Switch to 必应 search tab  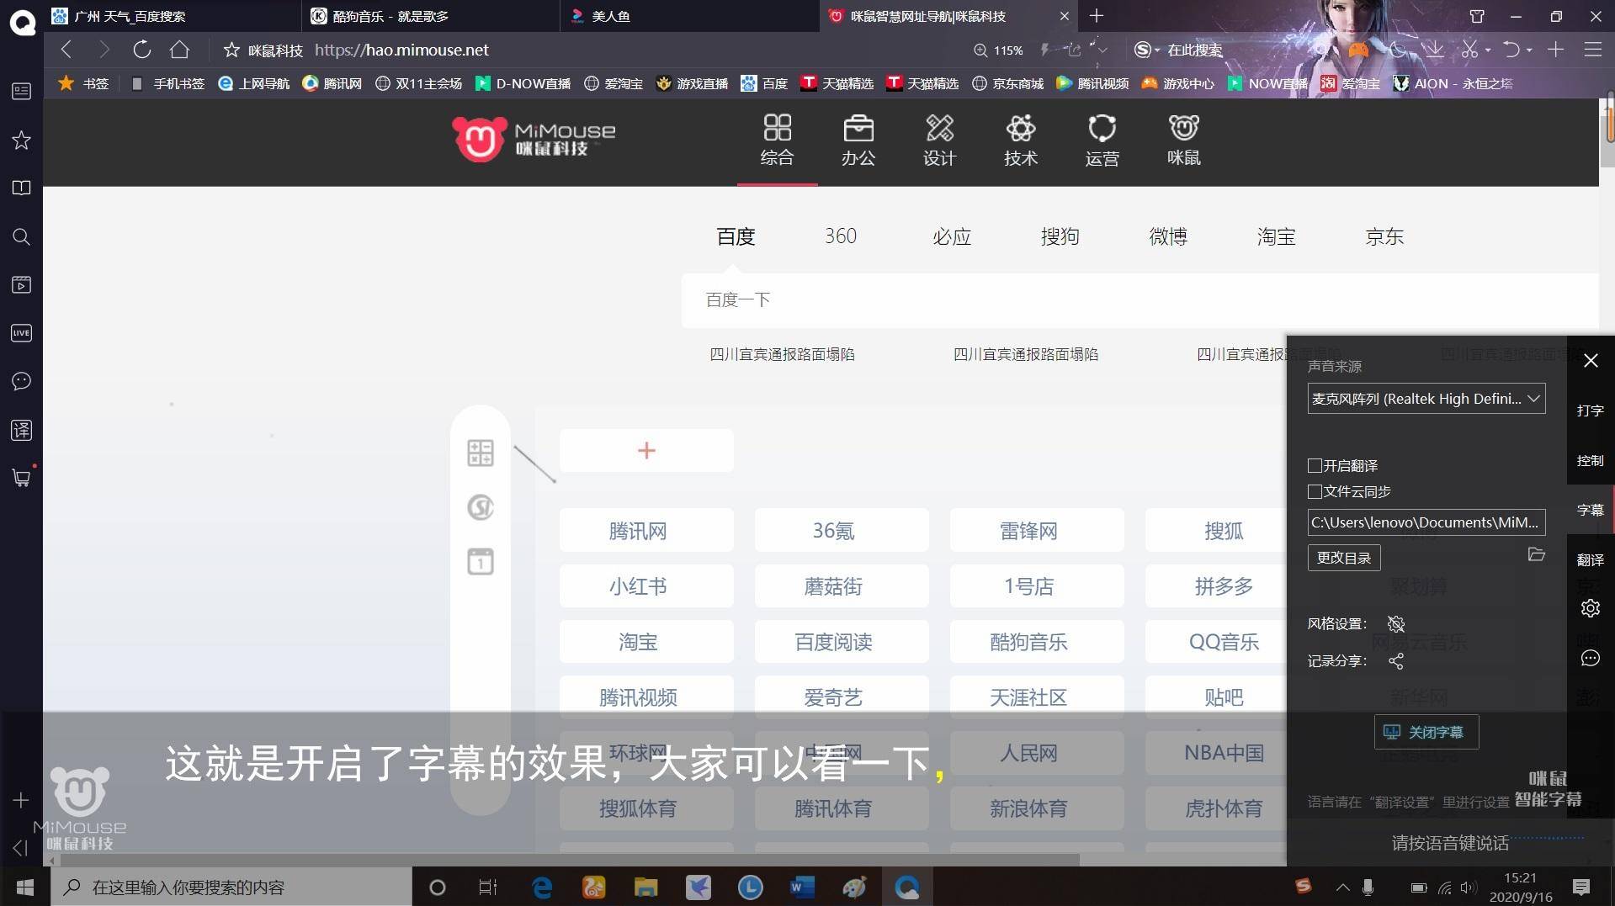point(952,236)
